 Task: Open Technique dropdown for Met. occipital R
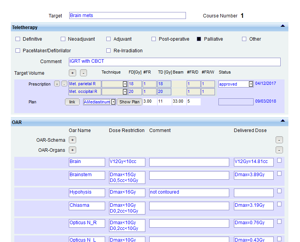coord(125,92)
